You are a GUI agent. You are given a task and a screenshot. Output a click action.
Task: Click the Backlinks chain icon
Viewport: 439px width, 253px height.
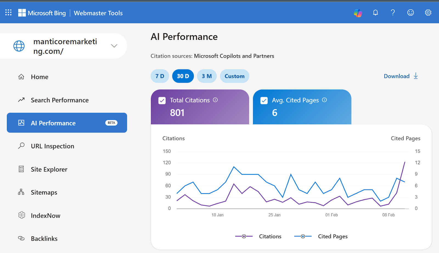point(21,238)
